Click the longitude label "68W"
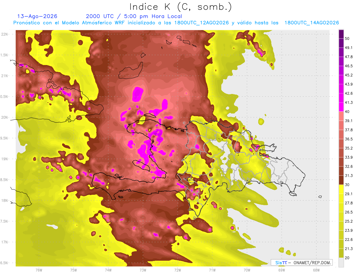355x274 pixels. pyautogui.click(x=316, y=270)
